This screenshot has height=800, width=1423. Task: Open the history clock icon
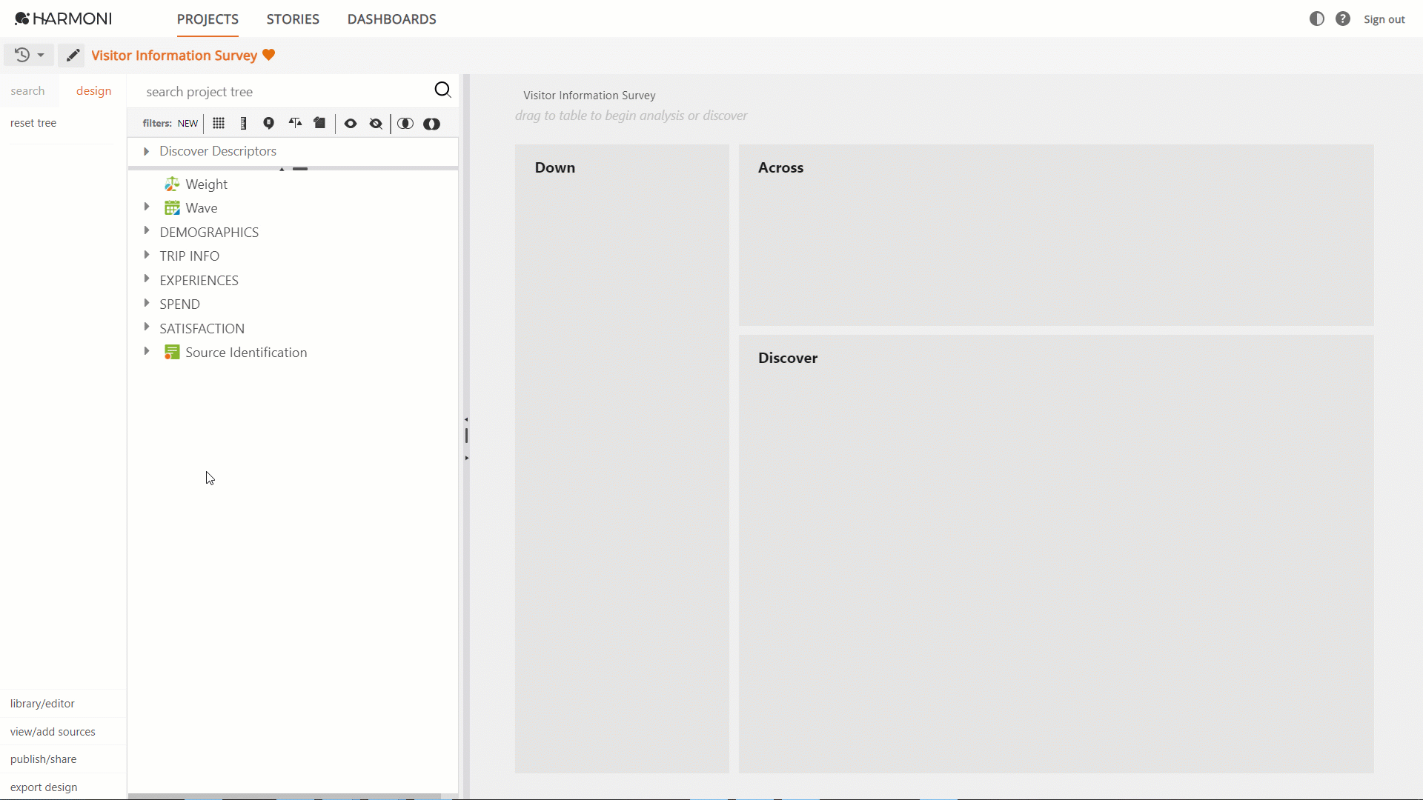(22, 55)
